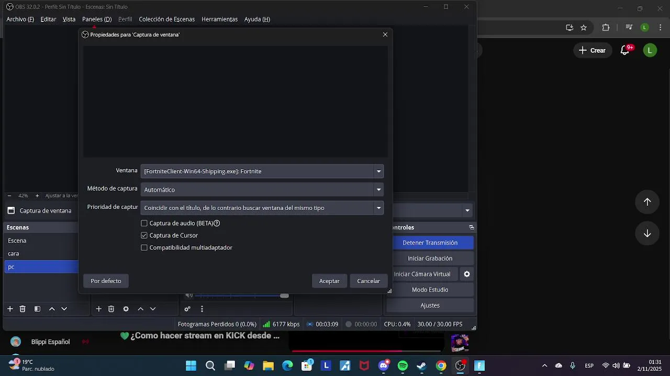Click the 6177 kbps status indicator
Viewport: 670px width, 376px height.
coord(282,324)
